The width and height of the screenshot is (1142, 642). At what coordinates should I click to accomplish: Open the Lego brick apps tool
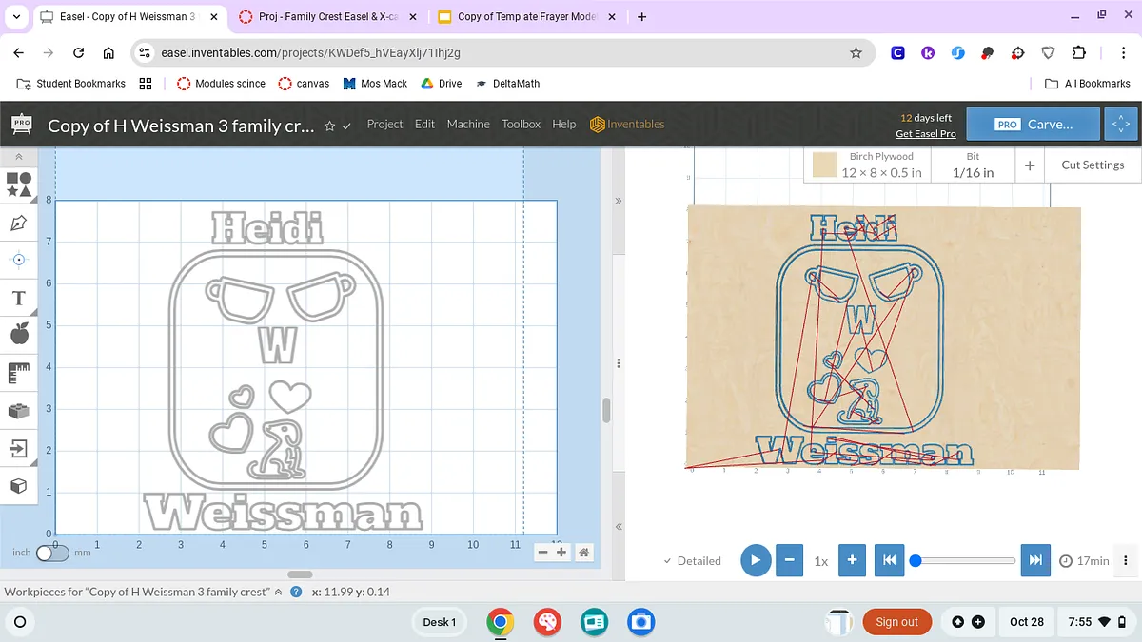click(x=18, y=411)
